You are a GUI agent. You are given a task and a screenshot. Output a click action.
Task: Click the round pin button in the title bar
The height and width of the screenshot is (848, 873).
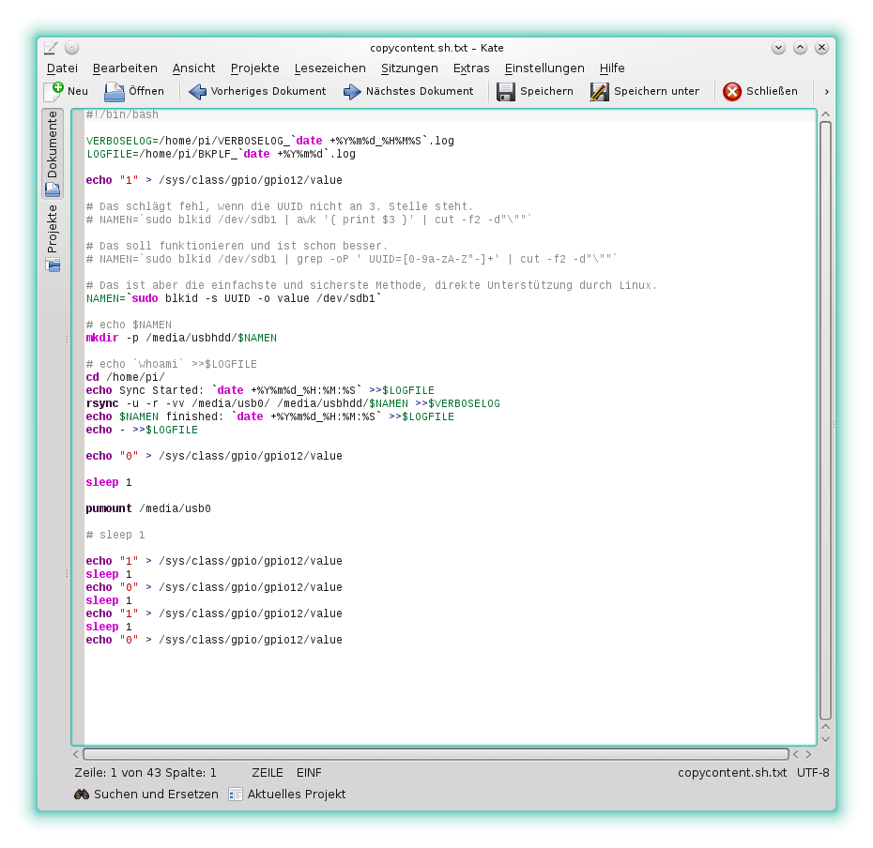72,48
